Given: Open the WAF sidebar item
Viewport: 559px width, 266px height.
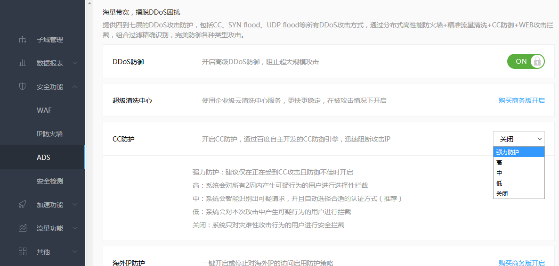Looking at the screenshot, I should coord(44,110).
